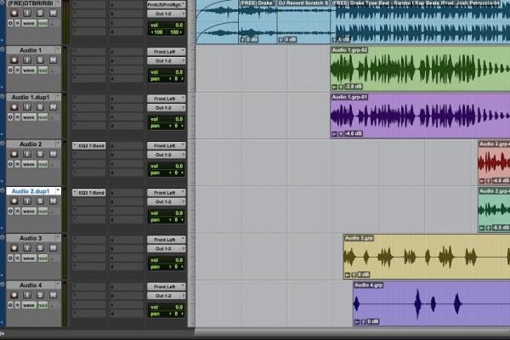Open EQ3 7-Band plugin on Audio 2.dup1
This screenshot has width=510, height=340.
click(x=89, y=193)
